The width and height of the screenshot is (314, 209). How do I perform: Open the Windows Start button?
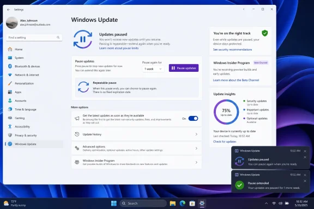point(114,204)
